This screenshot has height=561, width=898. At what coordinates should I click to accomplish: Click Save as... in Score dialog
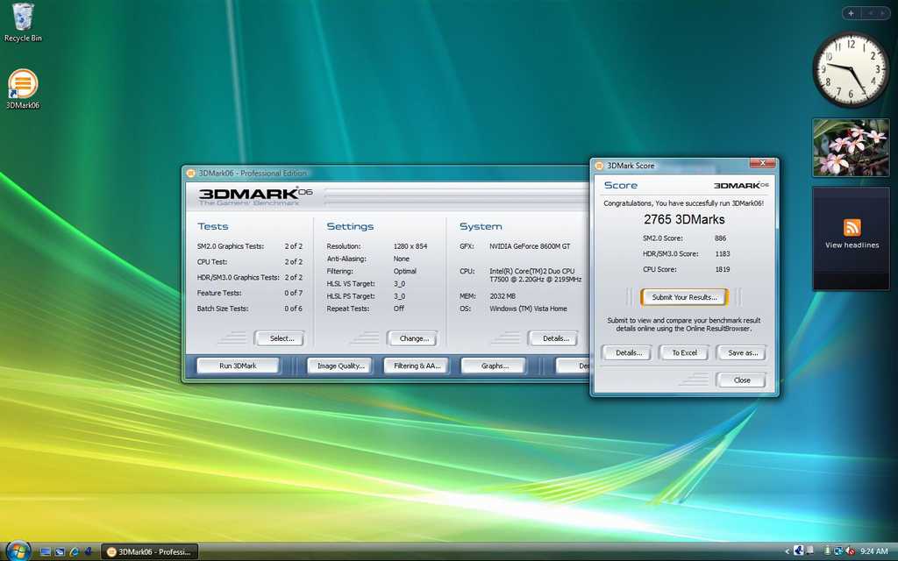point(742,352)
